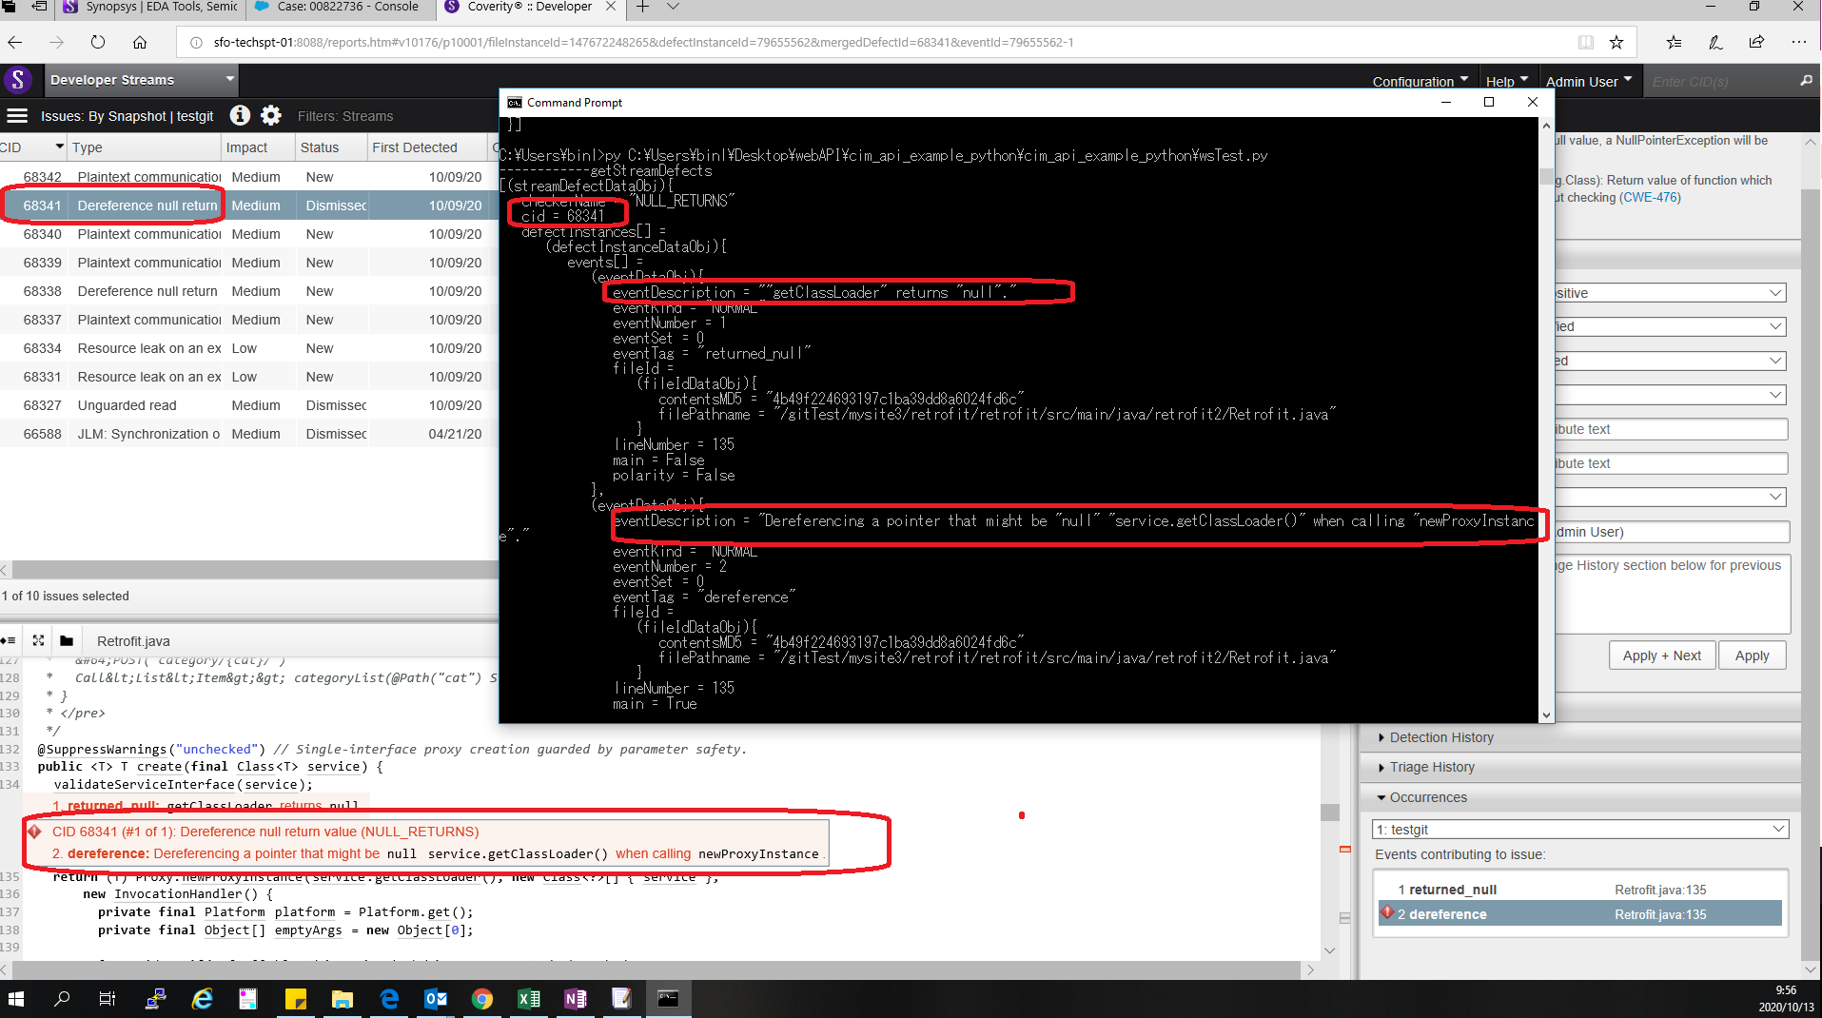This screenshot has width=1822, height=1018.
Task: Click the event list icon above source
Action: 9,640
